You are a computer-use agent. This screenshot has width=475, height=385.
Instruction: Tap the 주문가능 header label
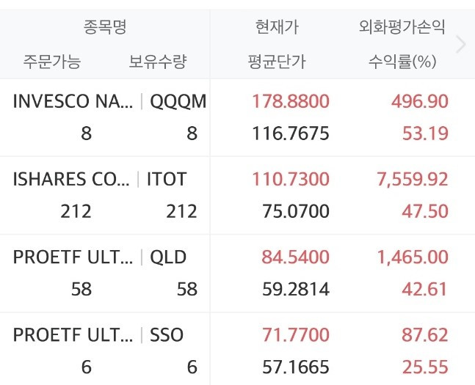click(x=52, y=61)
